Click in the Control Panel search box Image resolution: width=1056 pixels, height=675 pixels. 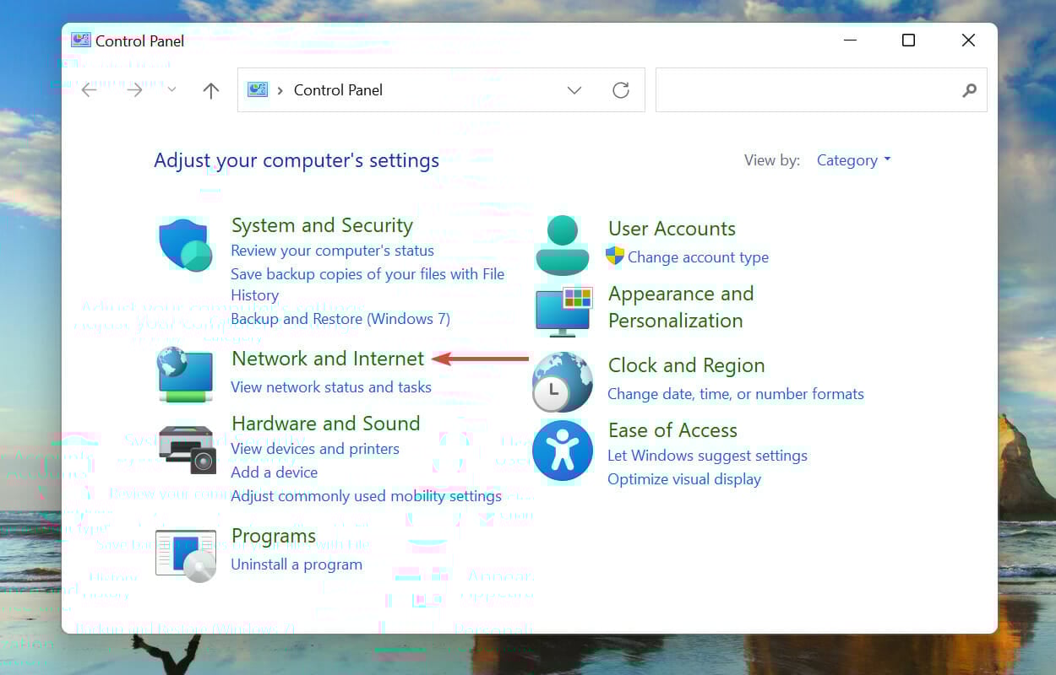(807, 90)
